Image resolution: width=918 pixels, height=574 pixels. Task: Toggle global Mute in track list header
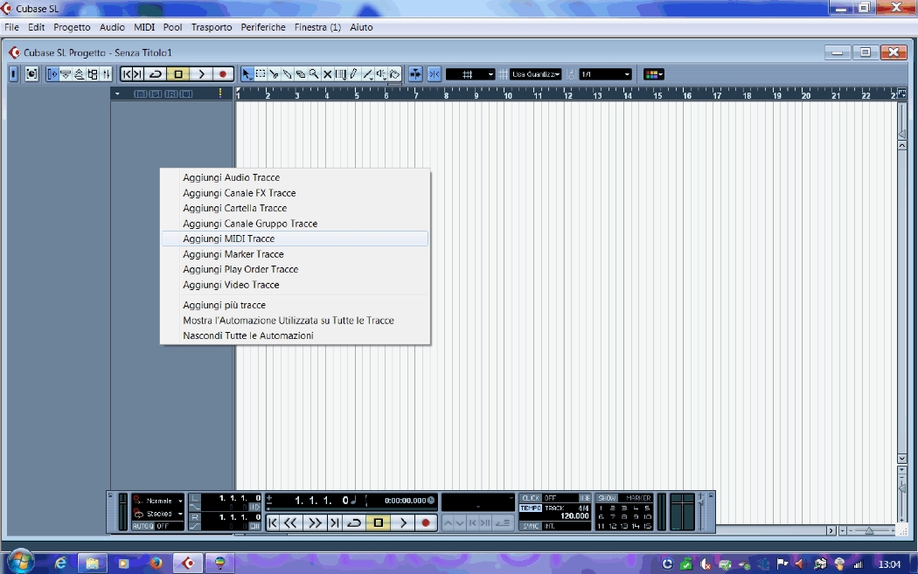point(141,93)
